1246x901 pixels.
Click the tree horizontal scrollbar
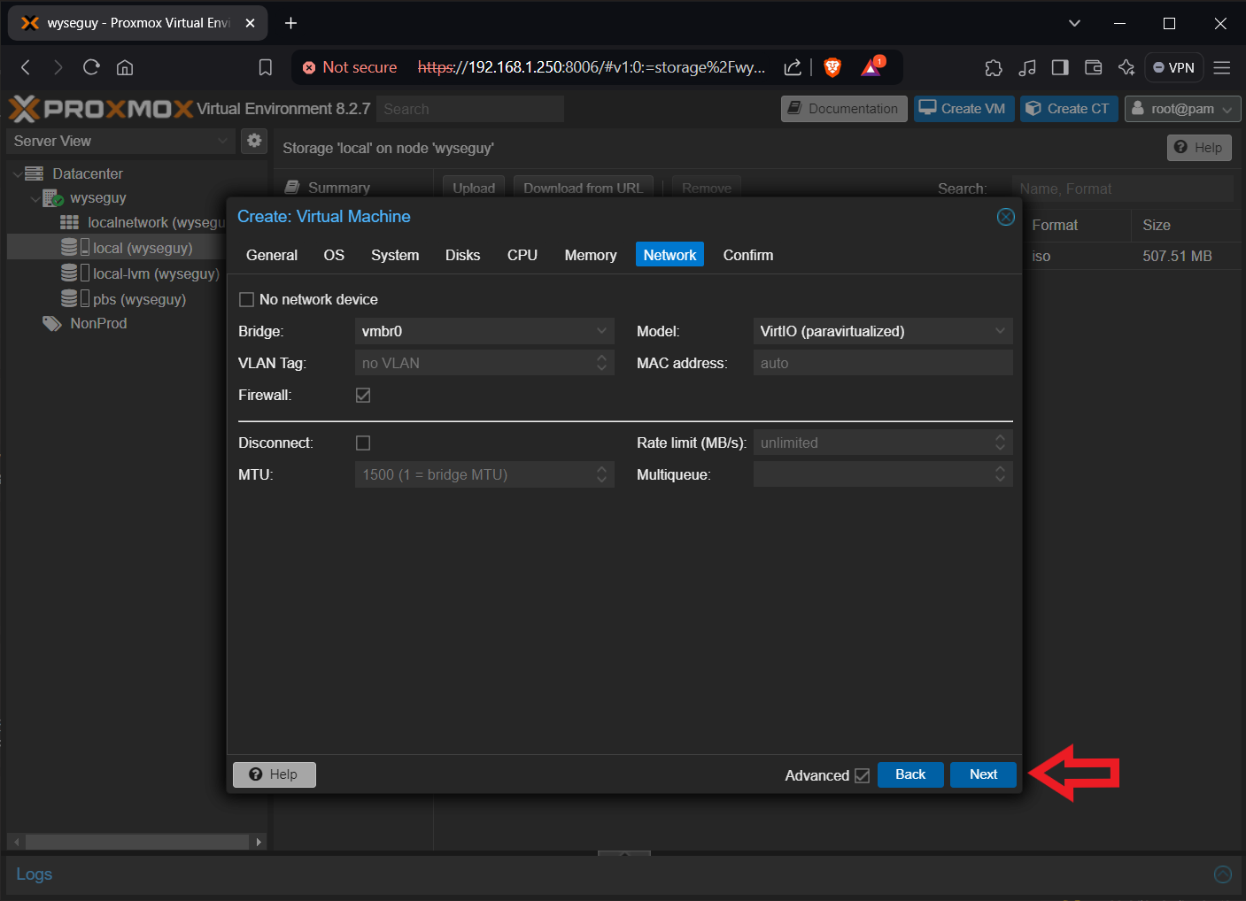tap(137, 842)
